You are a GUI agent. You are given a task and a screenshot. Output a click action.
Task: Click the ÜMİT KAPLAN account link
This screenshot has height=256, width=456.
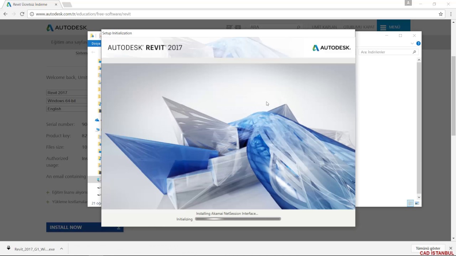(x=324, y=27)
